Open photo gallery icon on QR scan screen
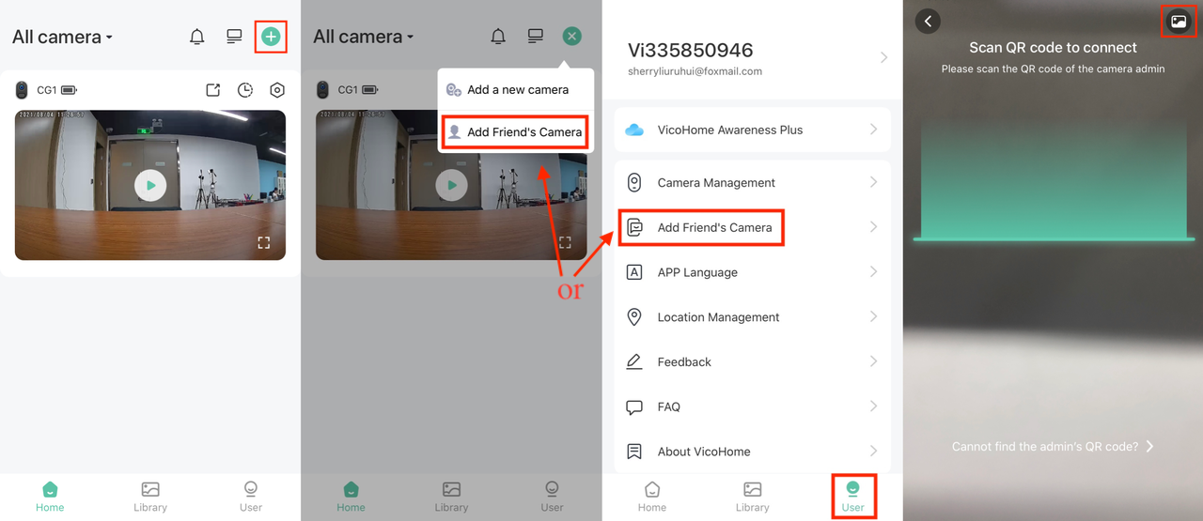The height and width of the screenshot is (521, 1203). (x=1178, y=21)
